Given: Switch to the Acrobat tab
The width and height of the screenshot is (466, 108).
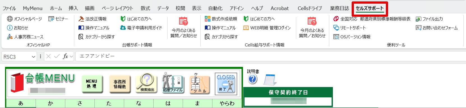Looking at the screenshot, I should (279, 8).
